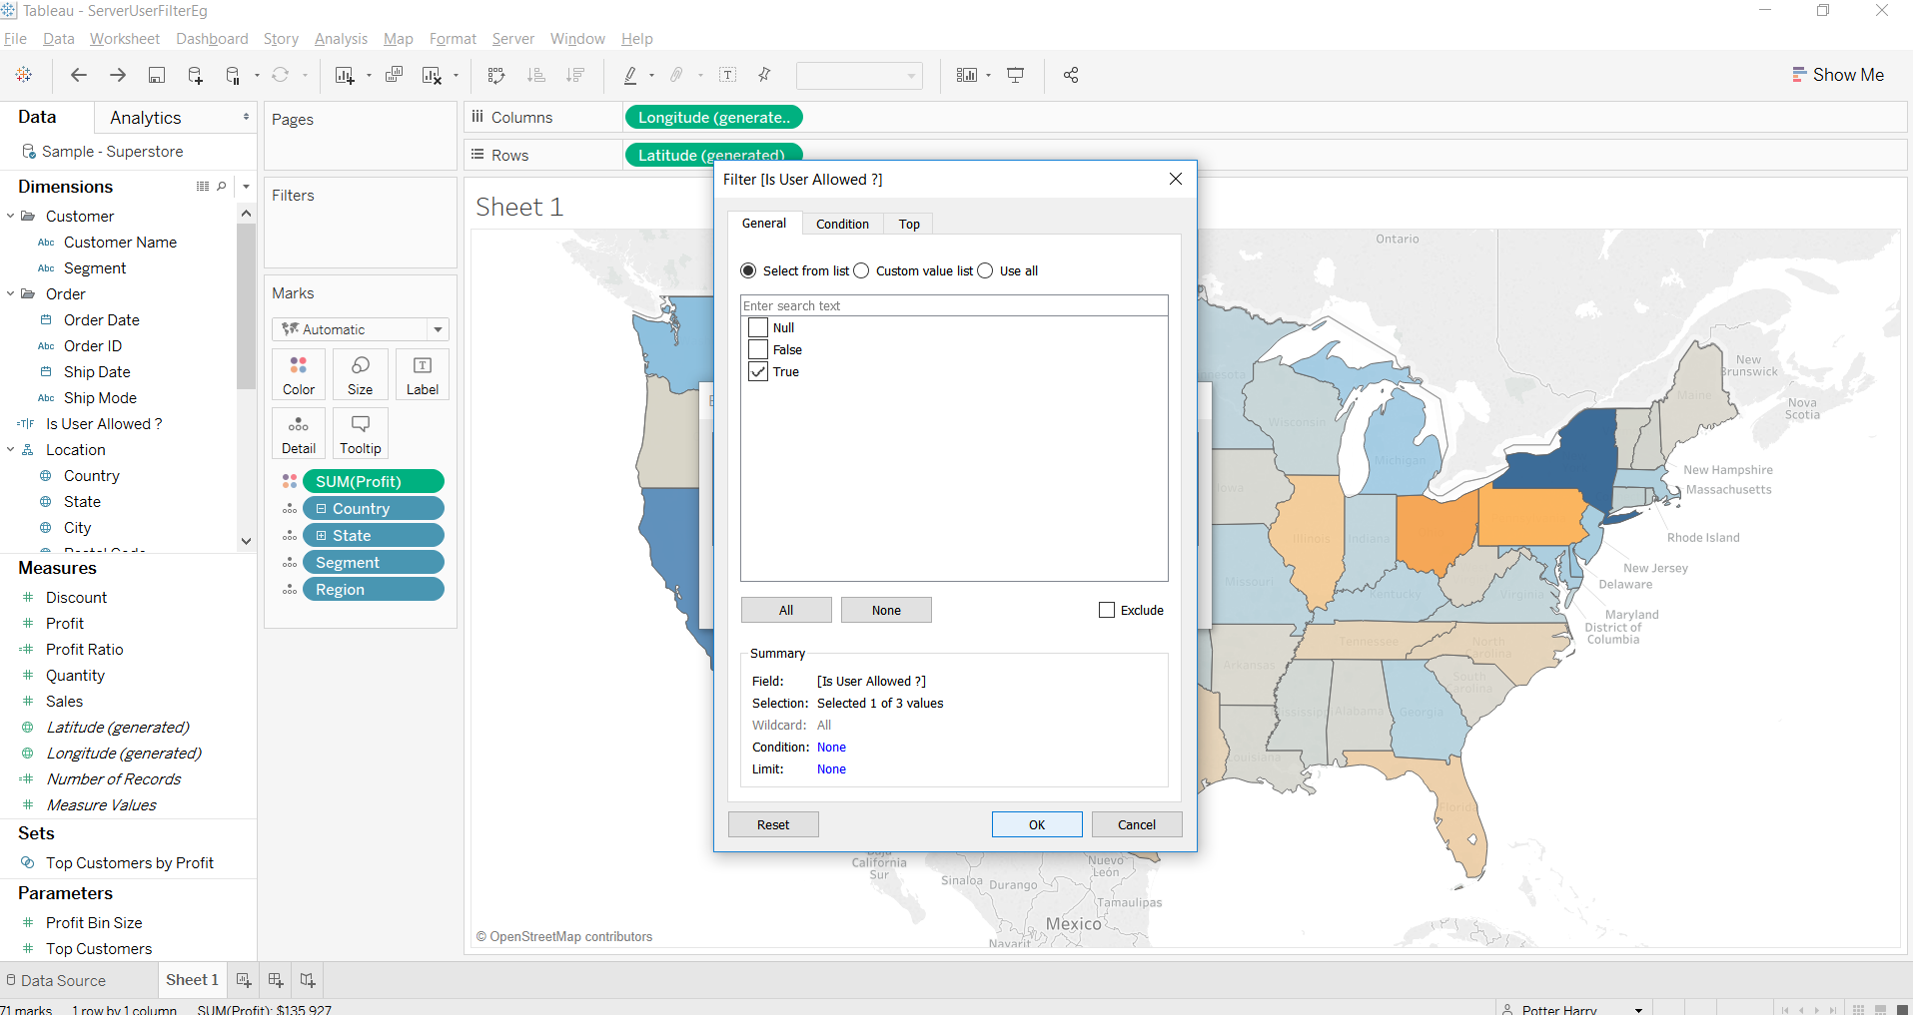The width and height of the screenshot is (1913, 1015).
Task: Click the filter search text field
Action: tap(954, 305)
